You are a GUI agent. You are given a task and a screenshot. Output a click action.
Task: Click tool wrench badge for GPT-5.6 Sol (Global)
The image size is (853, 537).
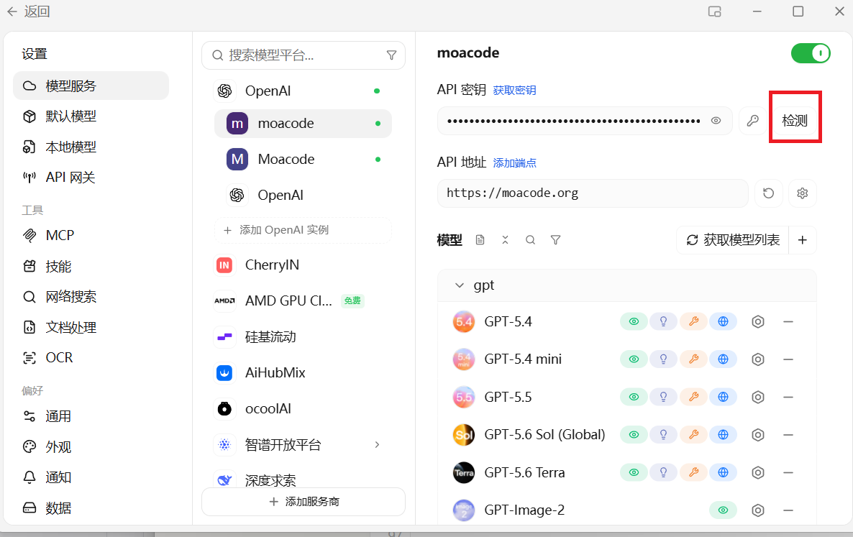tap(693, 435)
